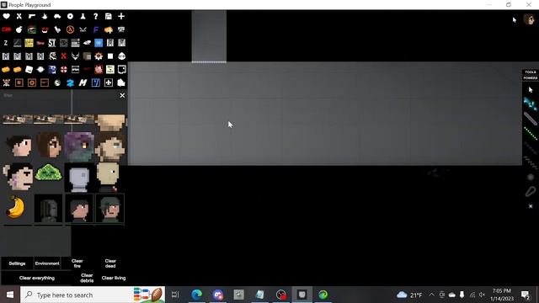This screenshot has width=539, height=303.
Task: Open the Firearms pistol category
Action: coord(32,16)
